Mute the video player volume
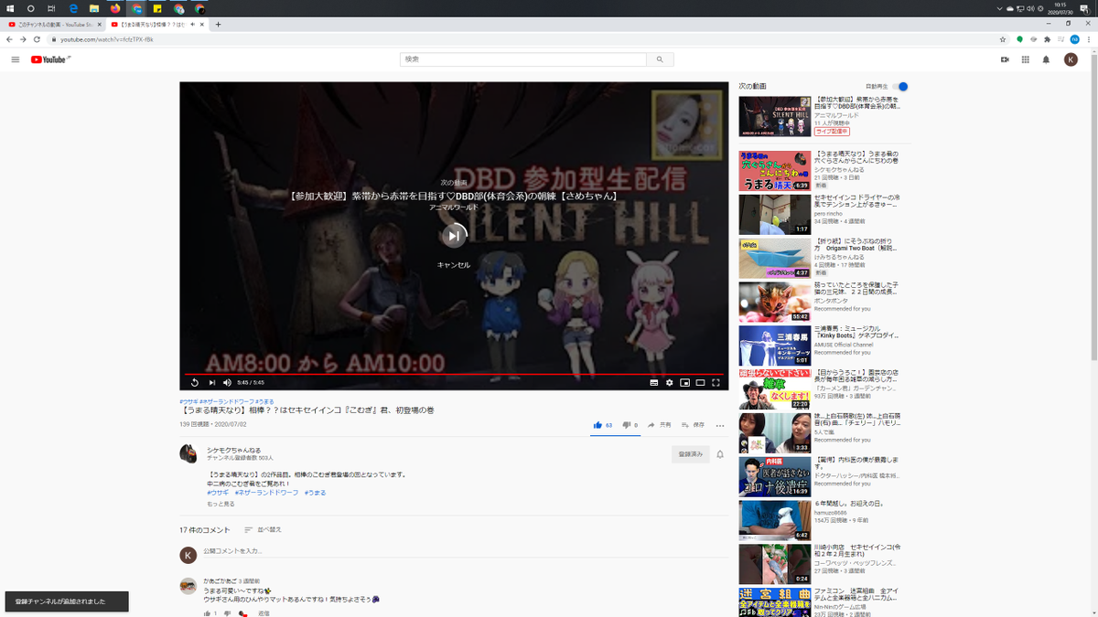Viewport: 1098px width, 617px height. (x=229, y=382)
